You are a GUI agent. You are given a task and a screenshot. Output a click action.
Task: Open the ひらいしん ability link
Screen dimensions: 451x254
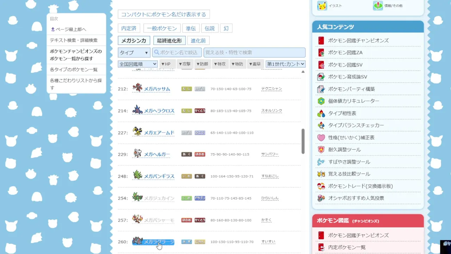point(270,198)
